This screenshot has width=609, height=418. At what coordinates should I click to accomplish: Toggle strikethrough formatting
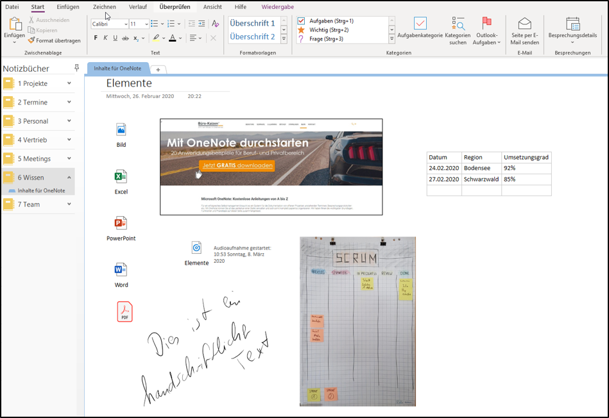point(125,38)
